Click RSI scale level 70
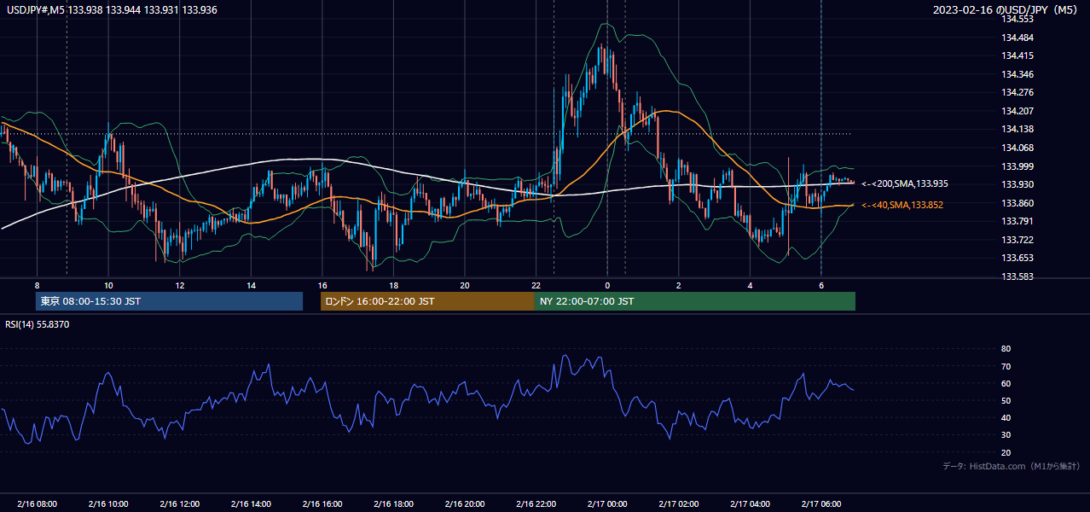The image size is (1090, 512). 1006,366
